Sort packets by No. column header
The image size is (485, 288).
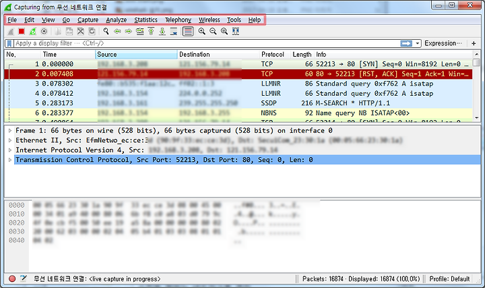pos(23,55)
